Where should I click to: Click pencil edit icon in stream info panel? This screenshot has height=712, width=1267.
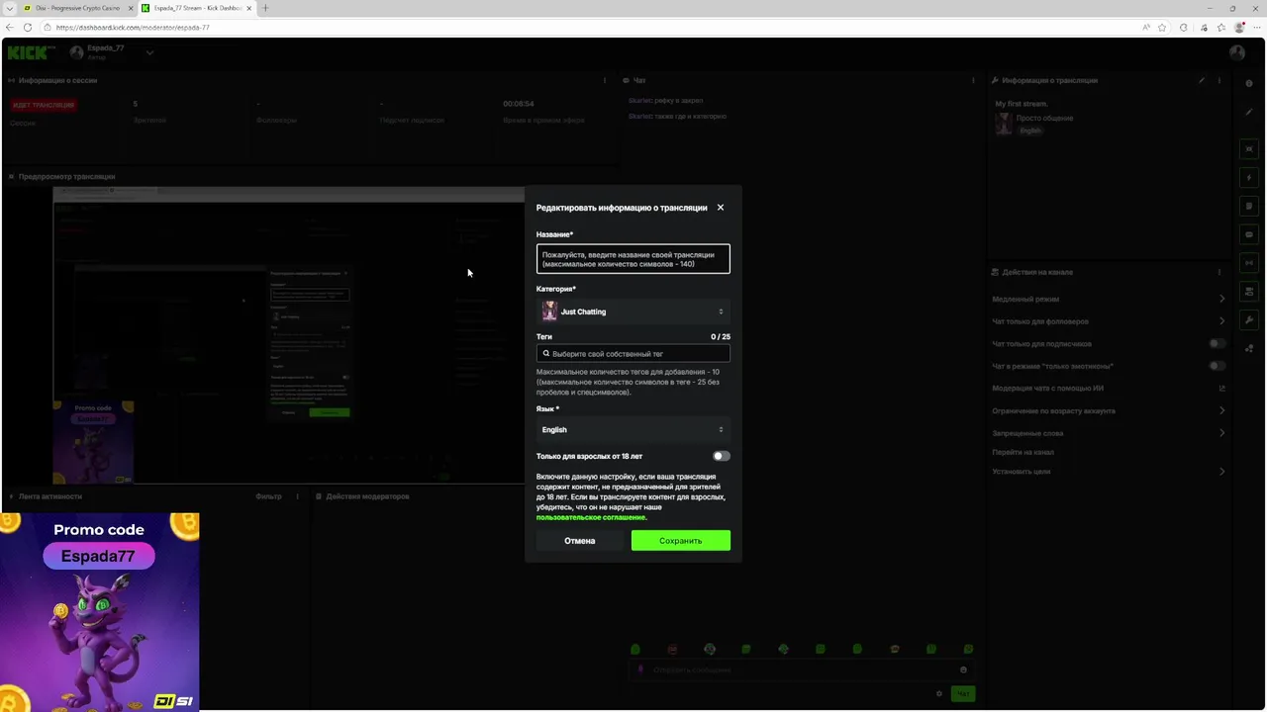point(1202,80)
